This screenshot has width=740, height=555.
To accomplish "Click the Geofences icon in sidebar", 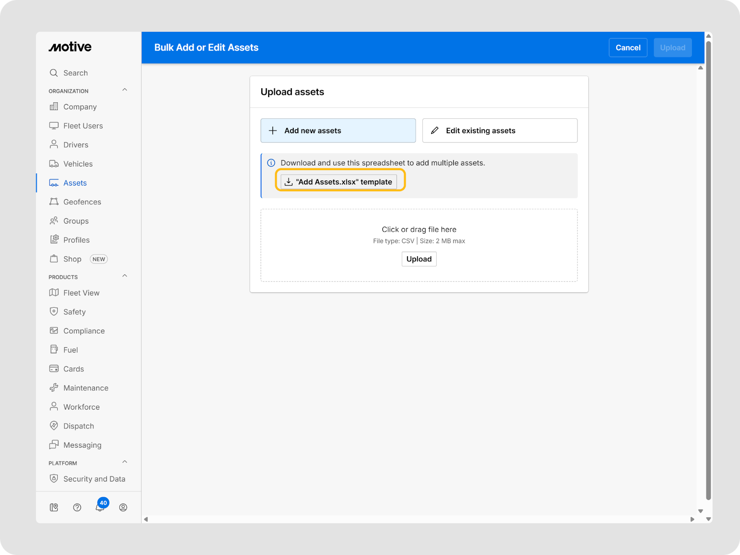I will (x=54, y=202).
